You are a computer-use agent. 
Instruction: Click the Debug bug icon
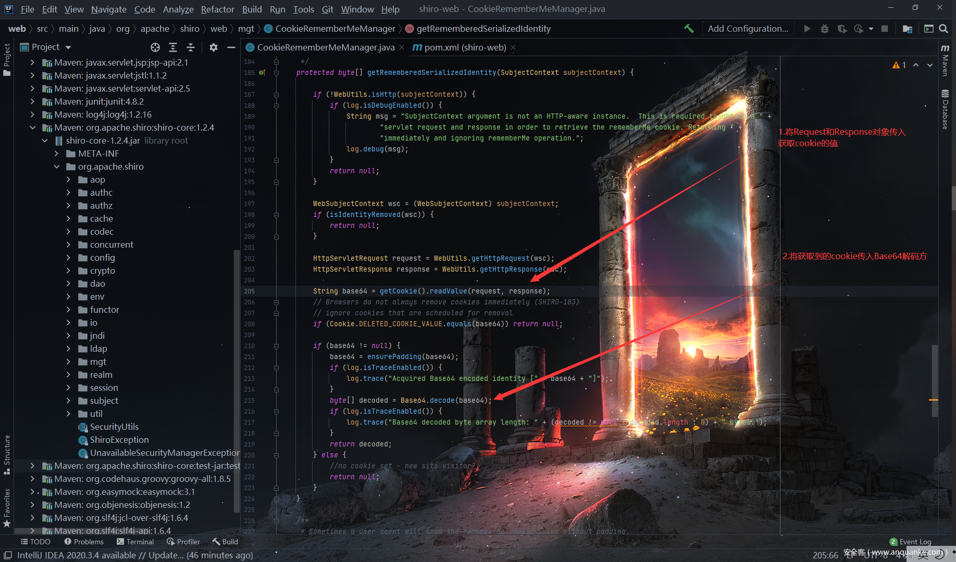[x=824, y=29]
